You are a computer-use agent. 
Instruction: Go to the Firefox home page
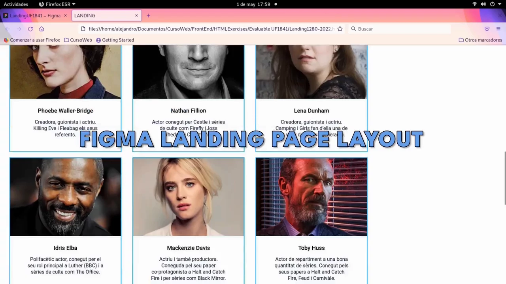(42, 29)
